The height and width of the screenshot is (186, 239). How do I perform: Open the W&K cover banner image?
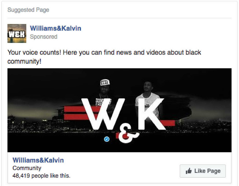point(119,110)
